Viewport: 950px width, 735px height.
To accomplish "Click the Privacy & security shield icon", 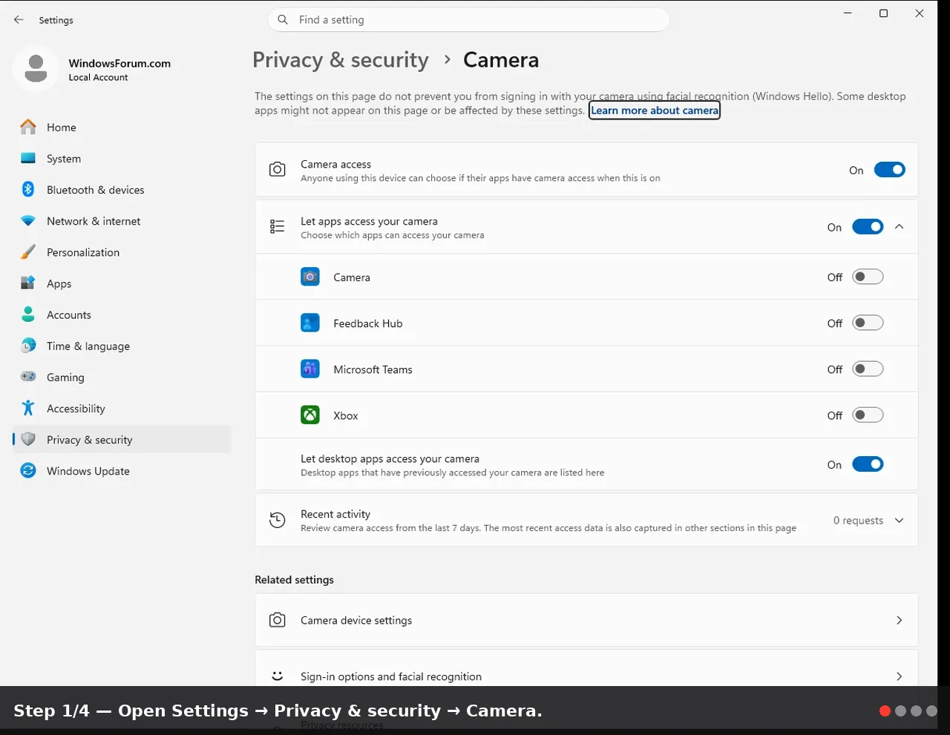I will tap(28, 439).
